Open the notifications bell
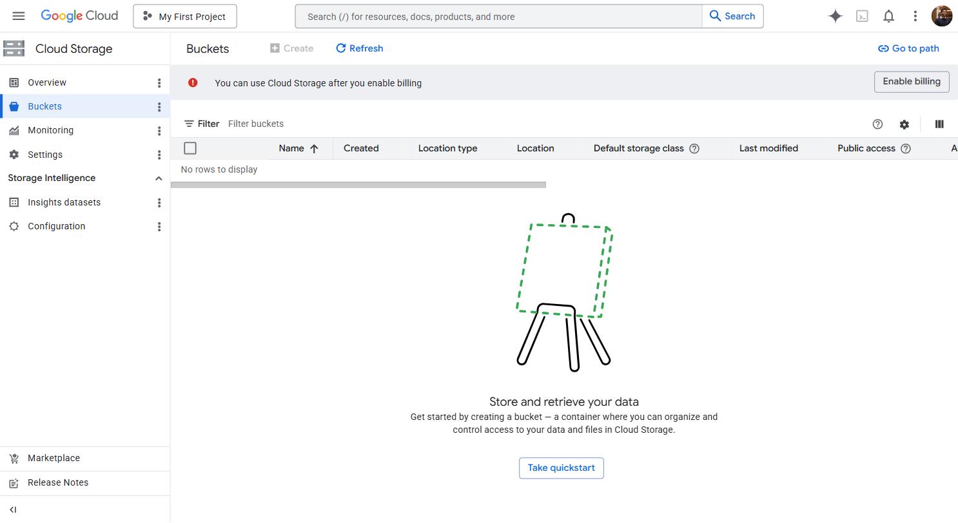 [x=888, y=16]
